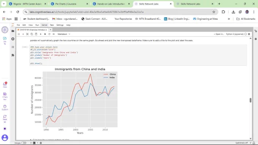Viewport: 258px width, 145px height.
Task: Open the extension manager puzzle icon
Action: coord(13,55)
